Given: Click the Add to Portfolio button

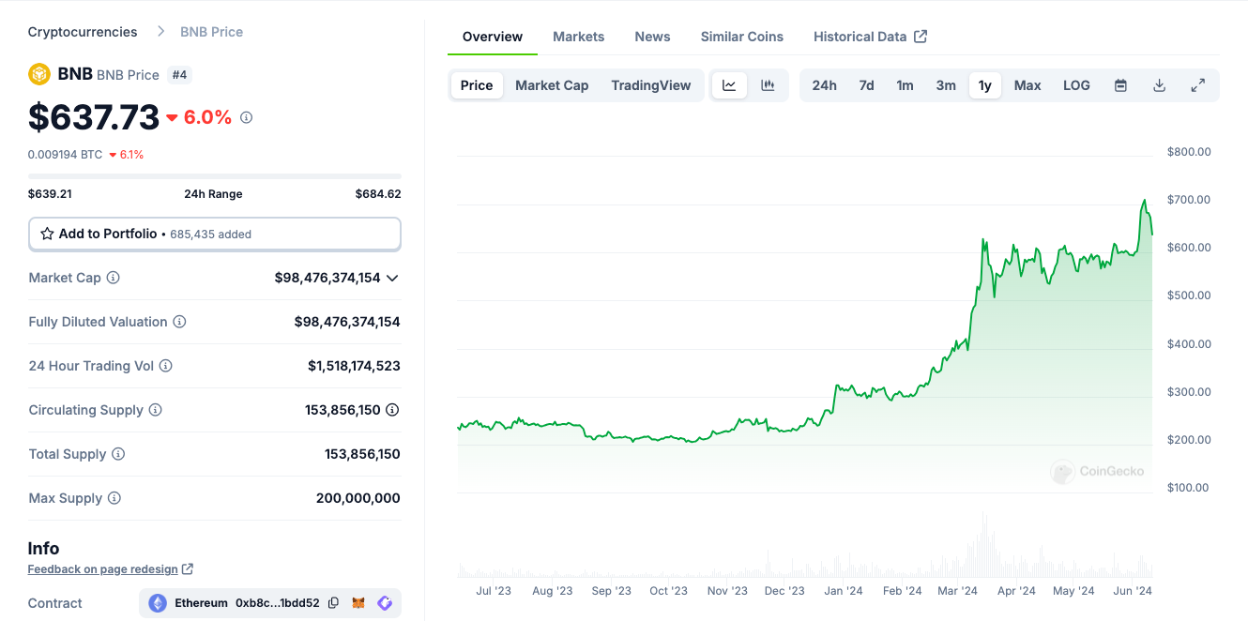Looking at the screenshot, I should click(x=215, y=234).
